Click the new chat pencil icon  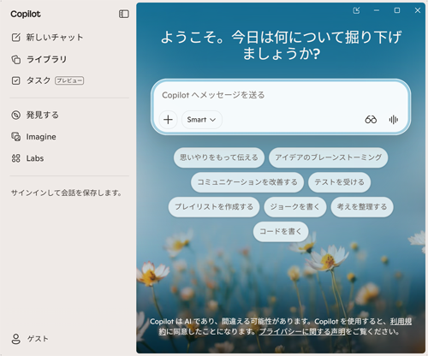tap(16, 37)
